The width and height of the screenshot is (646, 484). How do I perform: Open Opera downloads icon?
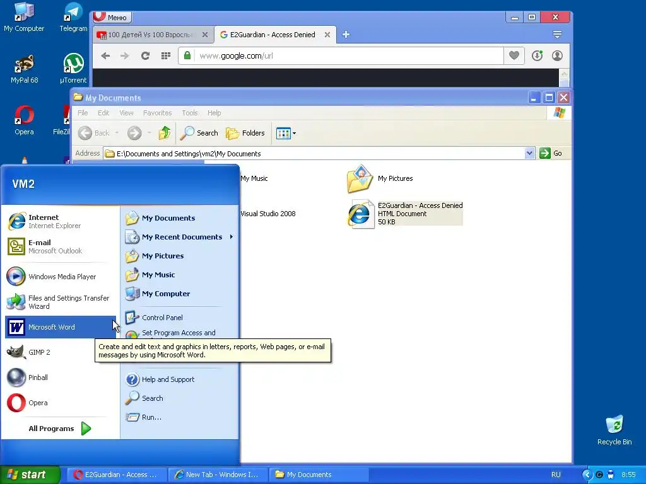[537, 56]
